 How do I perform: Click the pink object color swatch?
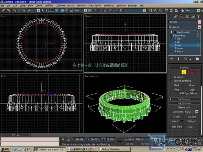tap(199, 22)
